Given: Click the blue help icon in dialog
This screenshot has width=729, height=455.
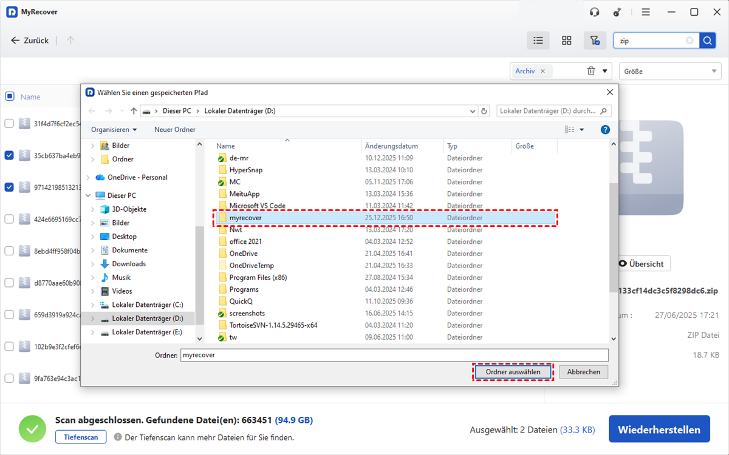Looking at the screenshot, I should (x=605, y=130).
